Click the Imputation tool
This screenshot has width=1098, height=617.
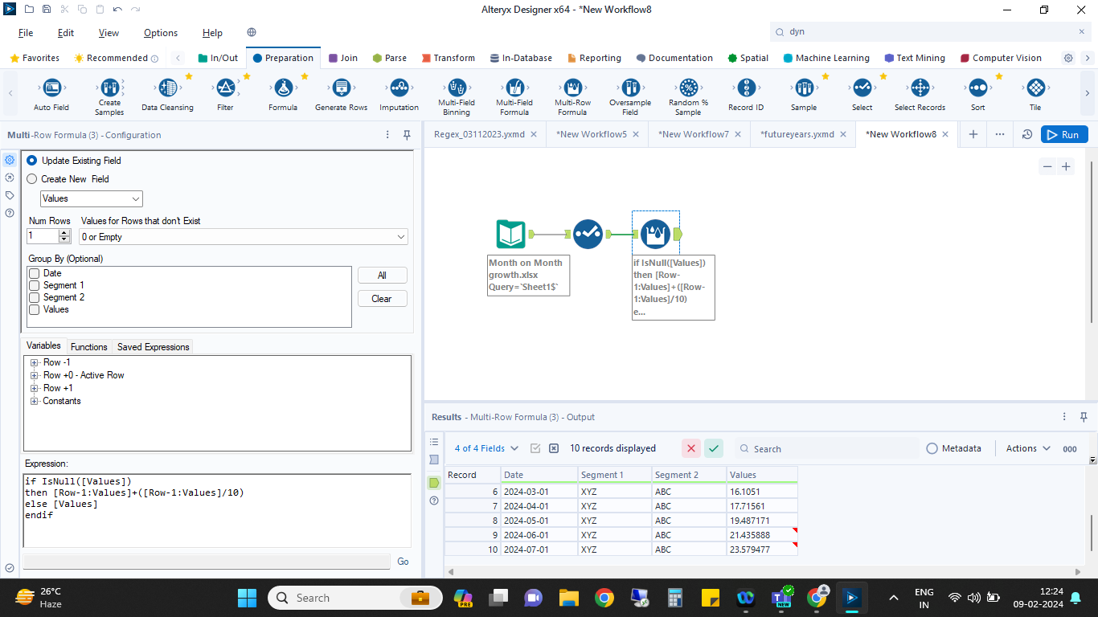point(399,88)
